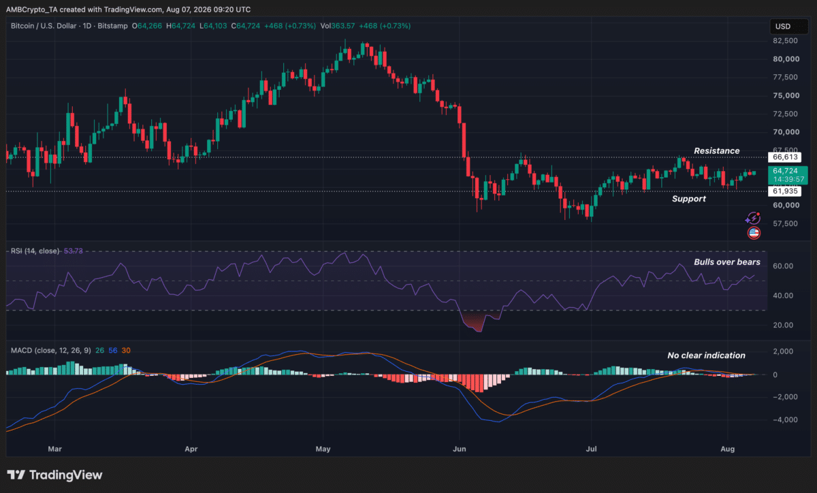Click the US flag economic event icon
The image size is (817, 493).
[x=754, y=233]
